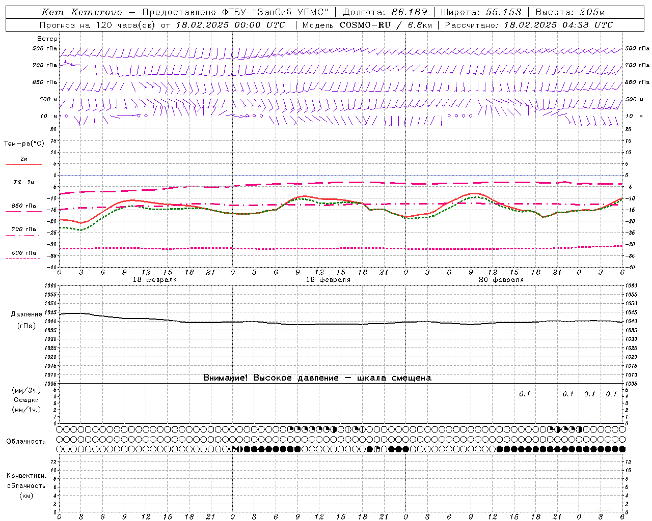
Task: Click the 'Рассчитано: 18.02.2025 04:38 UTC' timestamp
Action: tap(529, 25)
